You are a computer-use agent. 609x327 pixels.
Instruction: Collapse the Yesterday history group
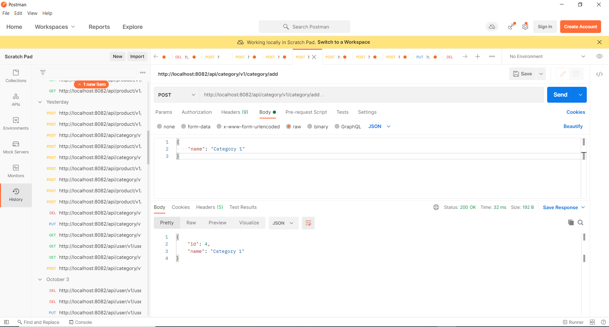pyautogui.click(x=40, y=102)
